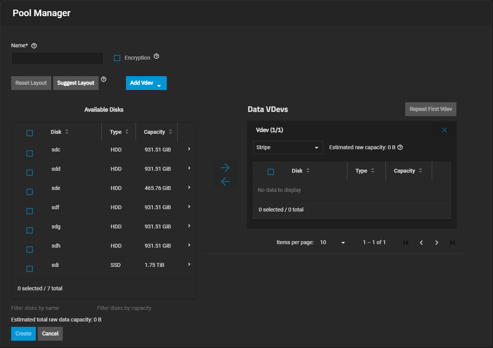Go to the last page of vdevs
Viewport: 493px width, 348px height.
(452, 243)
